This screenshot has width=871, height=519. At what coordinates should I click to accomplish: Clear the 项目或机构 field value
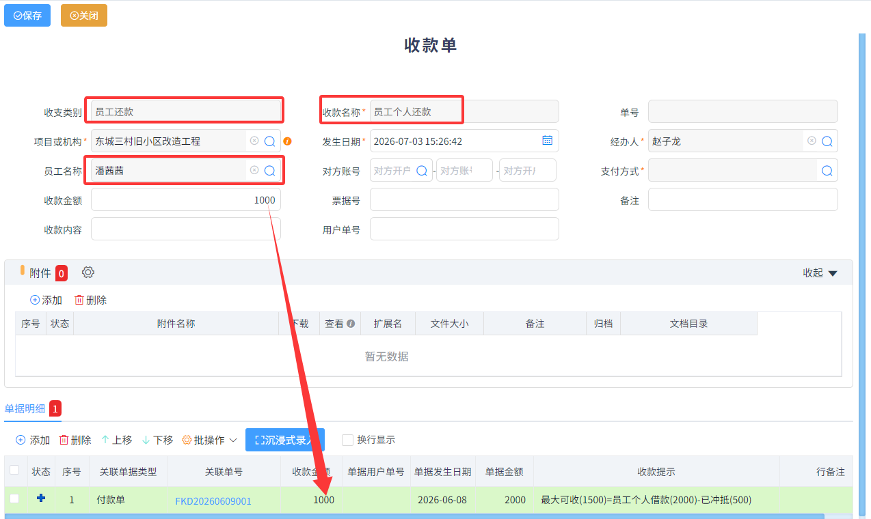tap(254, 141)
